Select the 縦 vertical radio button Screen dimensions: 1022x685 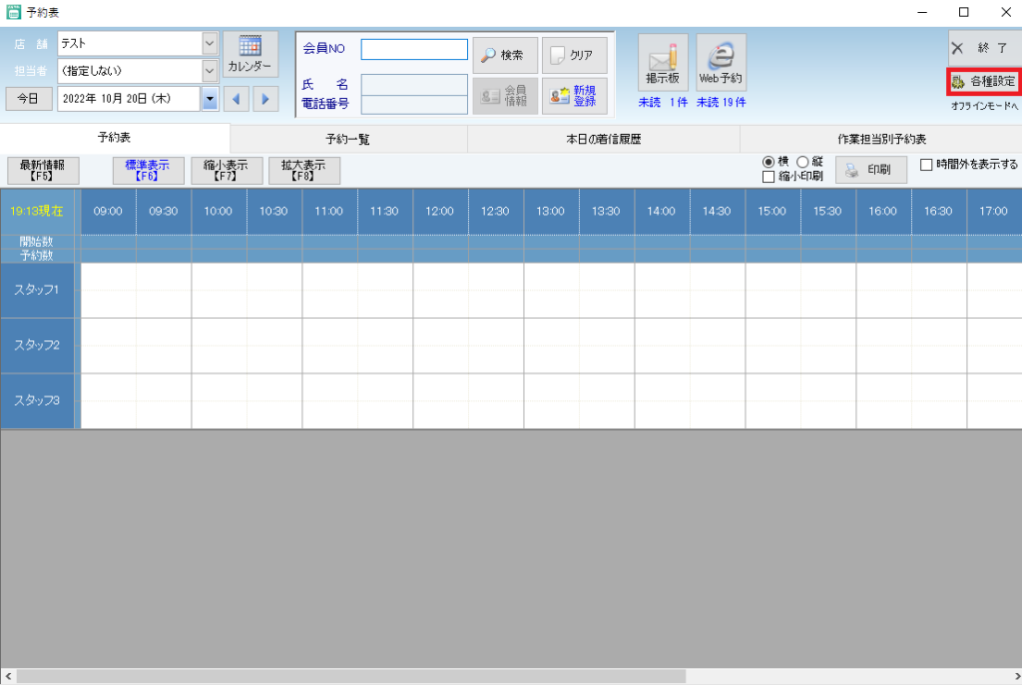point(802,162)
